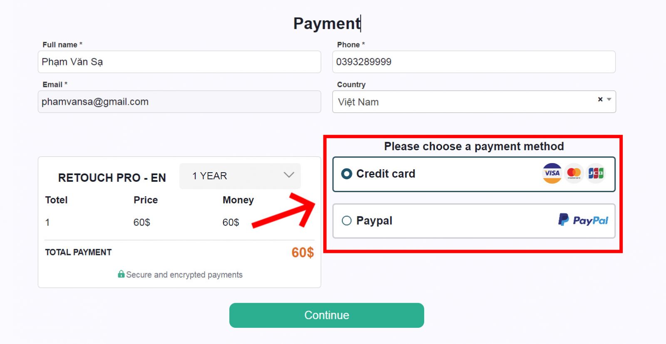Screen dimensions: 666x344
Task: Select the Credit card radio button
Action: pyautogui.click(x=347, y=174)
